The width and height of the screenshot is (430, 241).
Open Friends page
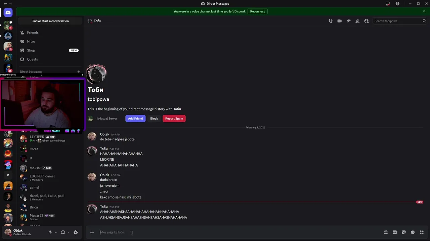pos(50,32)
